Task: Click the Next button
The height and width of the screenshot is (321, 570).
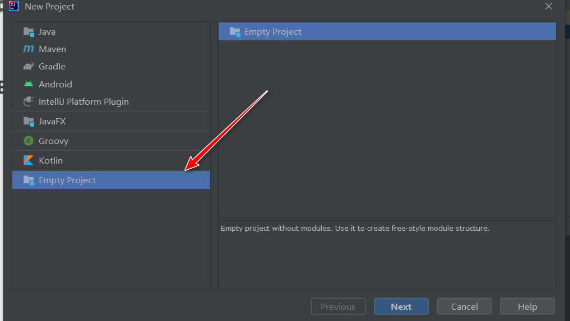Action: (401, 306)
